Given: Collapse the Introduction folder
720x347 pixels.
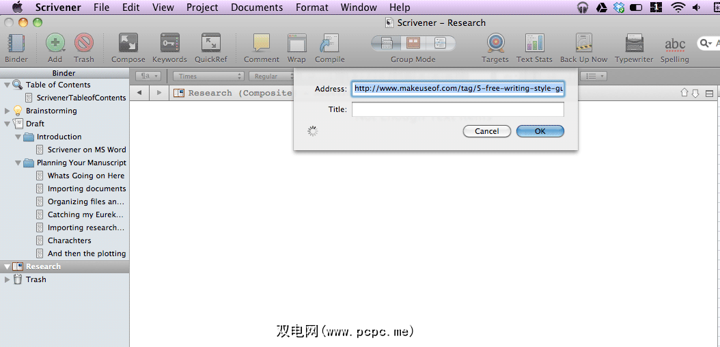Looking at the screenshot, I should coord(18,137).
